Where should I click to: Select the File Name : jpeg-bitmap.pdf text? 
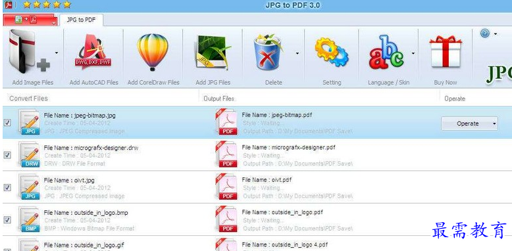(x=278, y=115)
